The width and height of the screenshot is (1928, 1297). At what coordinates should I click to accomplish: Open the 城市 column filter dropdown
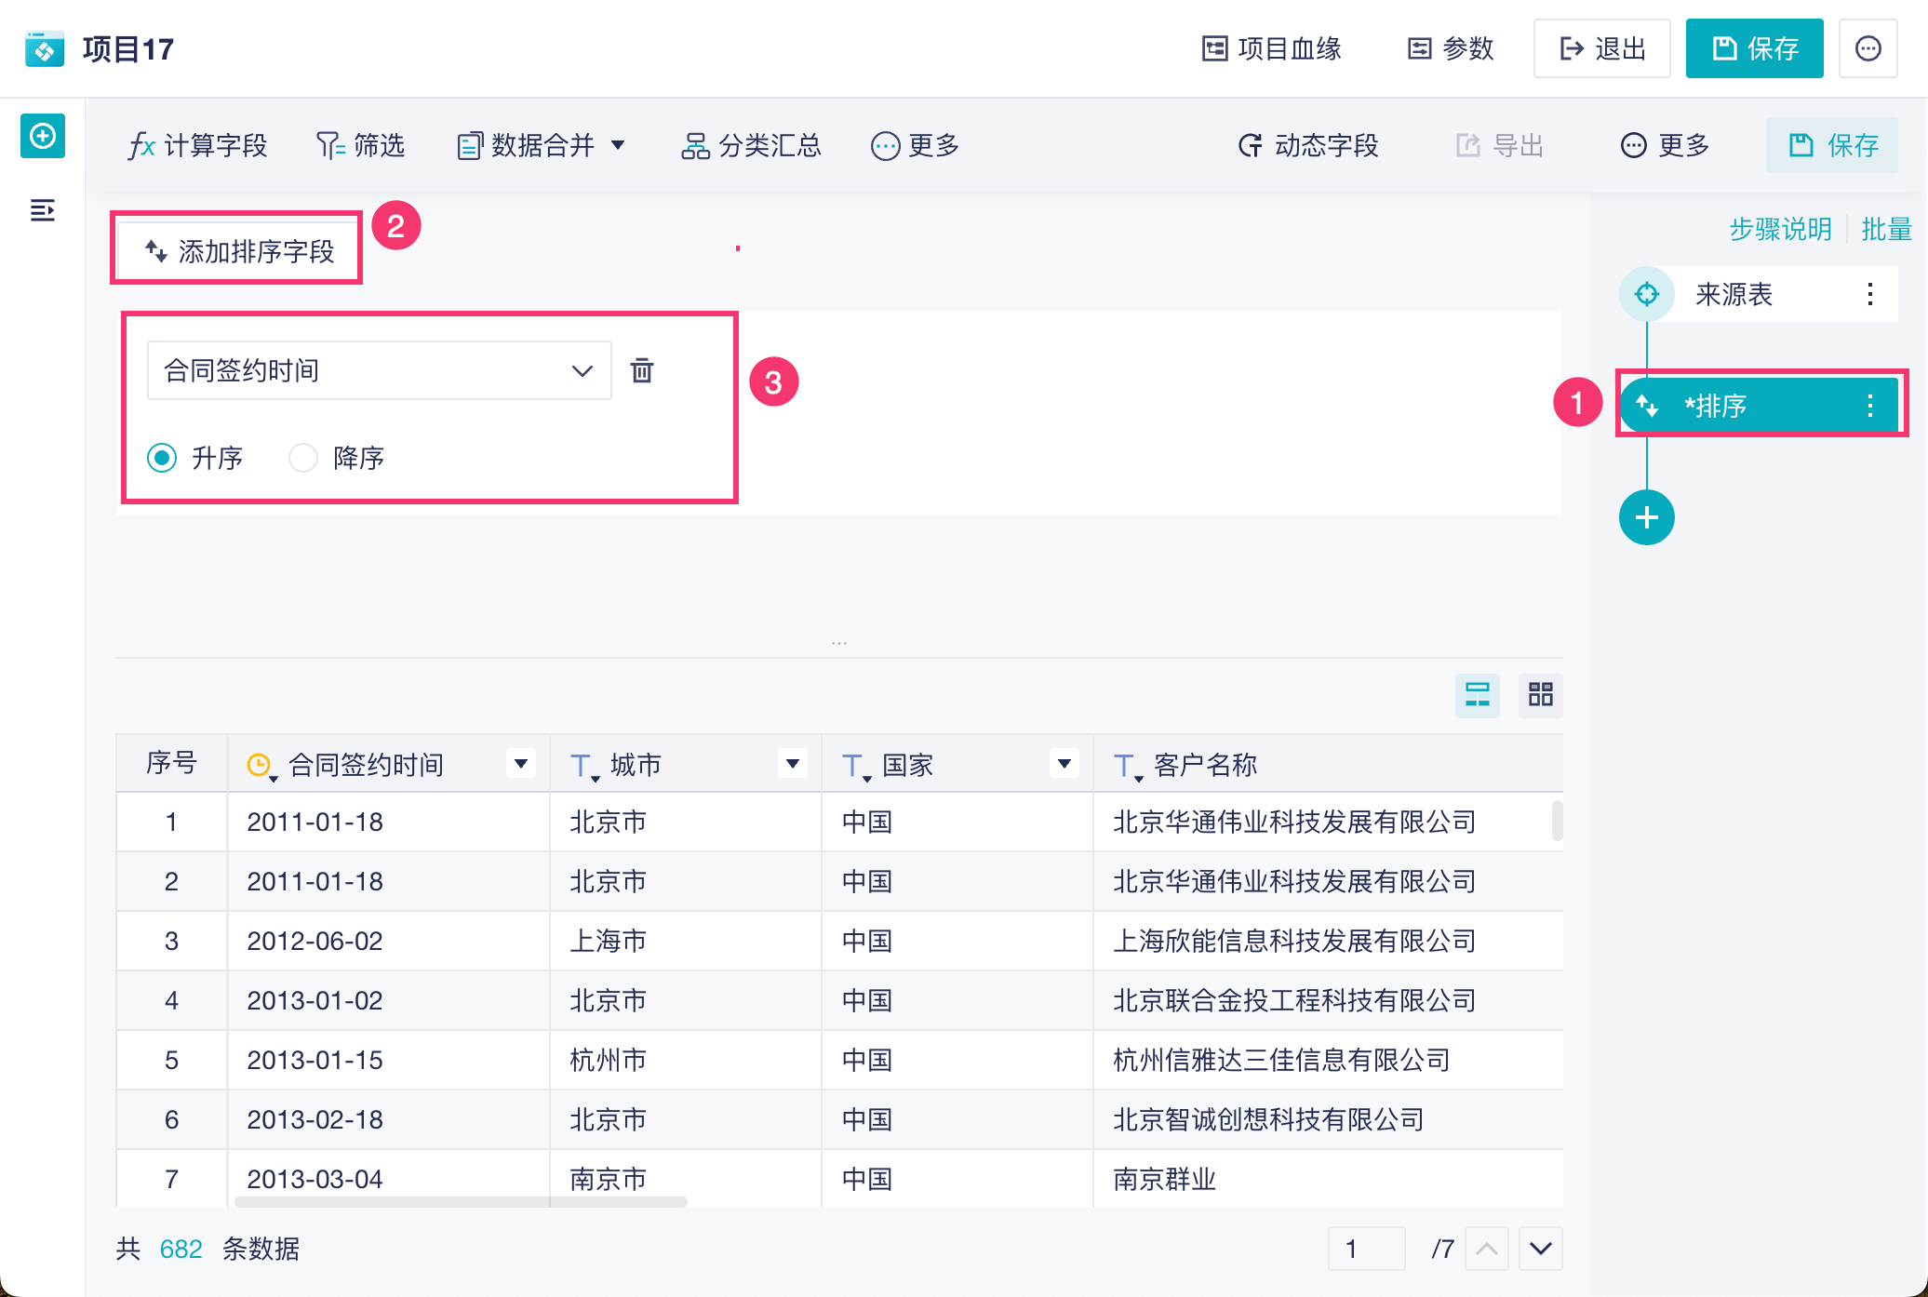(792, 764)
